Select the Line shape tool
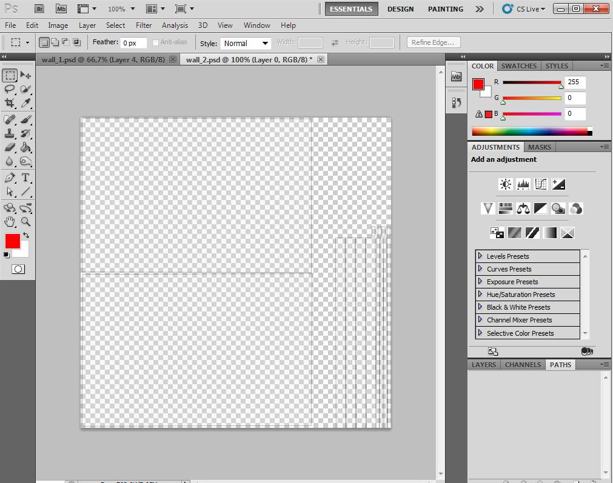Viewport: 613px width, 483px height. click(26, 192)
